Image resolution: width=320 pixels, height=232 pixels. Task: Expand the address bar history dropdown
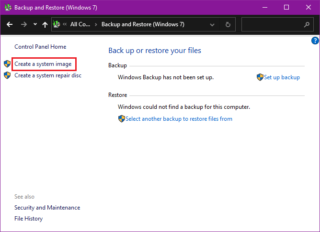[213, 24]
